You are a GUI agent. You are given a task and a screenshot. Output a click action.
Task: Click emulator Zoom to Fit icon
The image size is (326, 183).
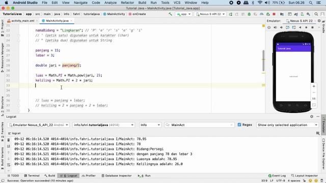coord(314,105)
